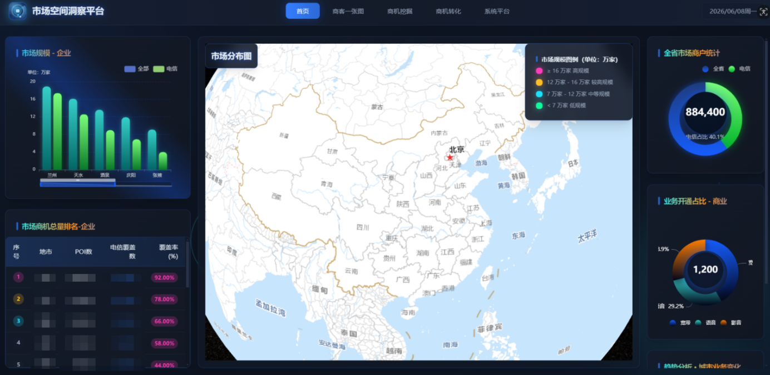The image size is (770, 375).
Task: Click the 884,400 donut center value
Action: tap(705, 112)
